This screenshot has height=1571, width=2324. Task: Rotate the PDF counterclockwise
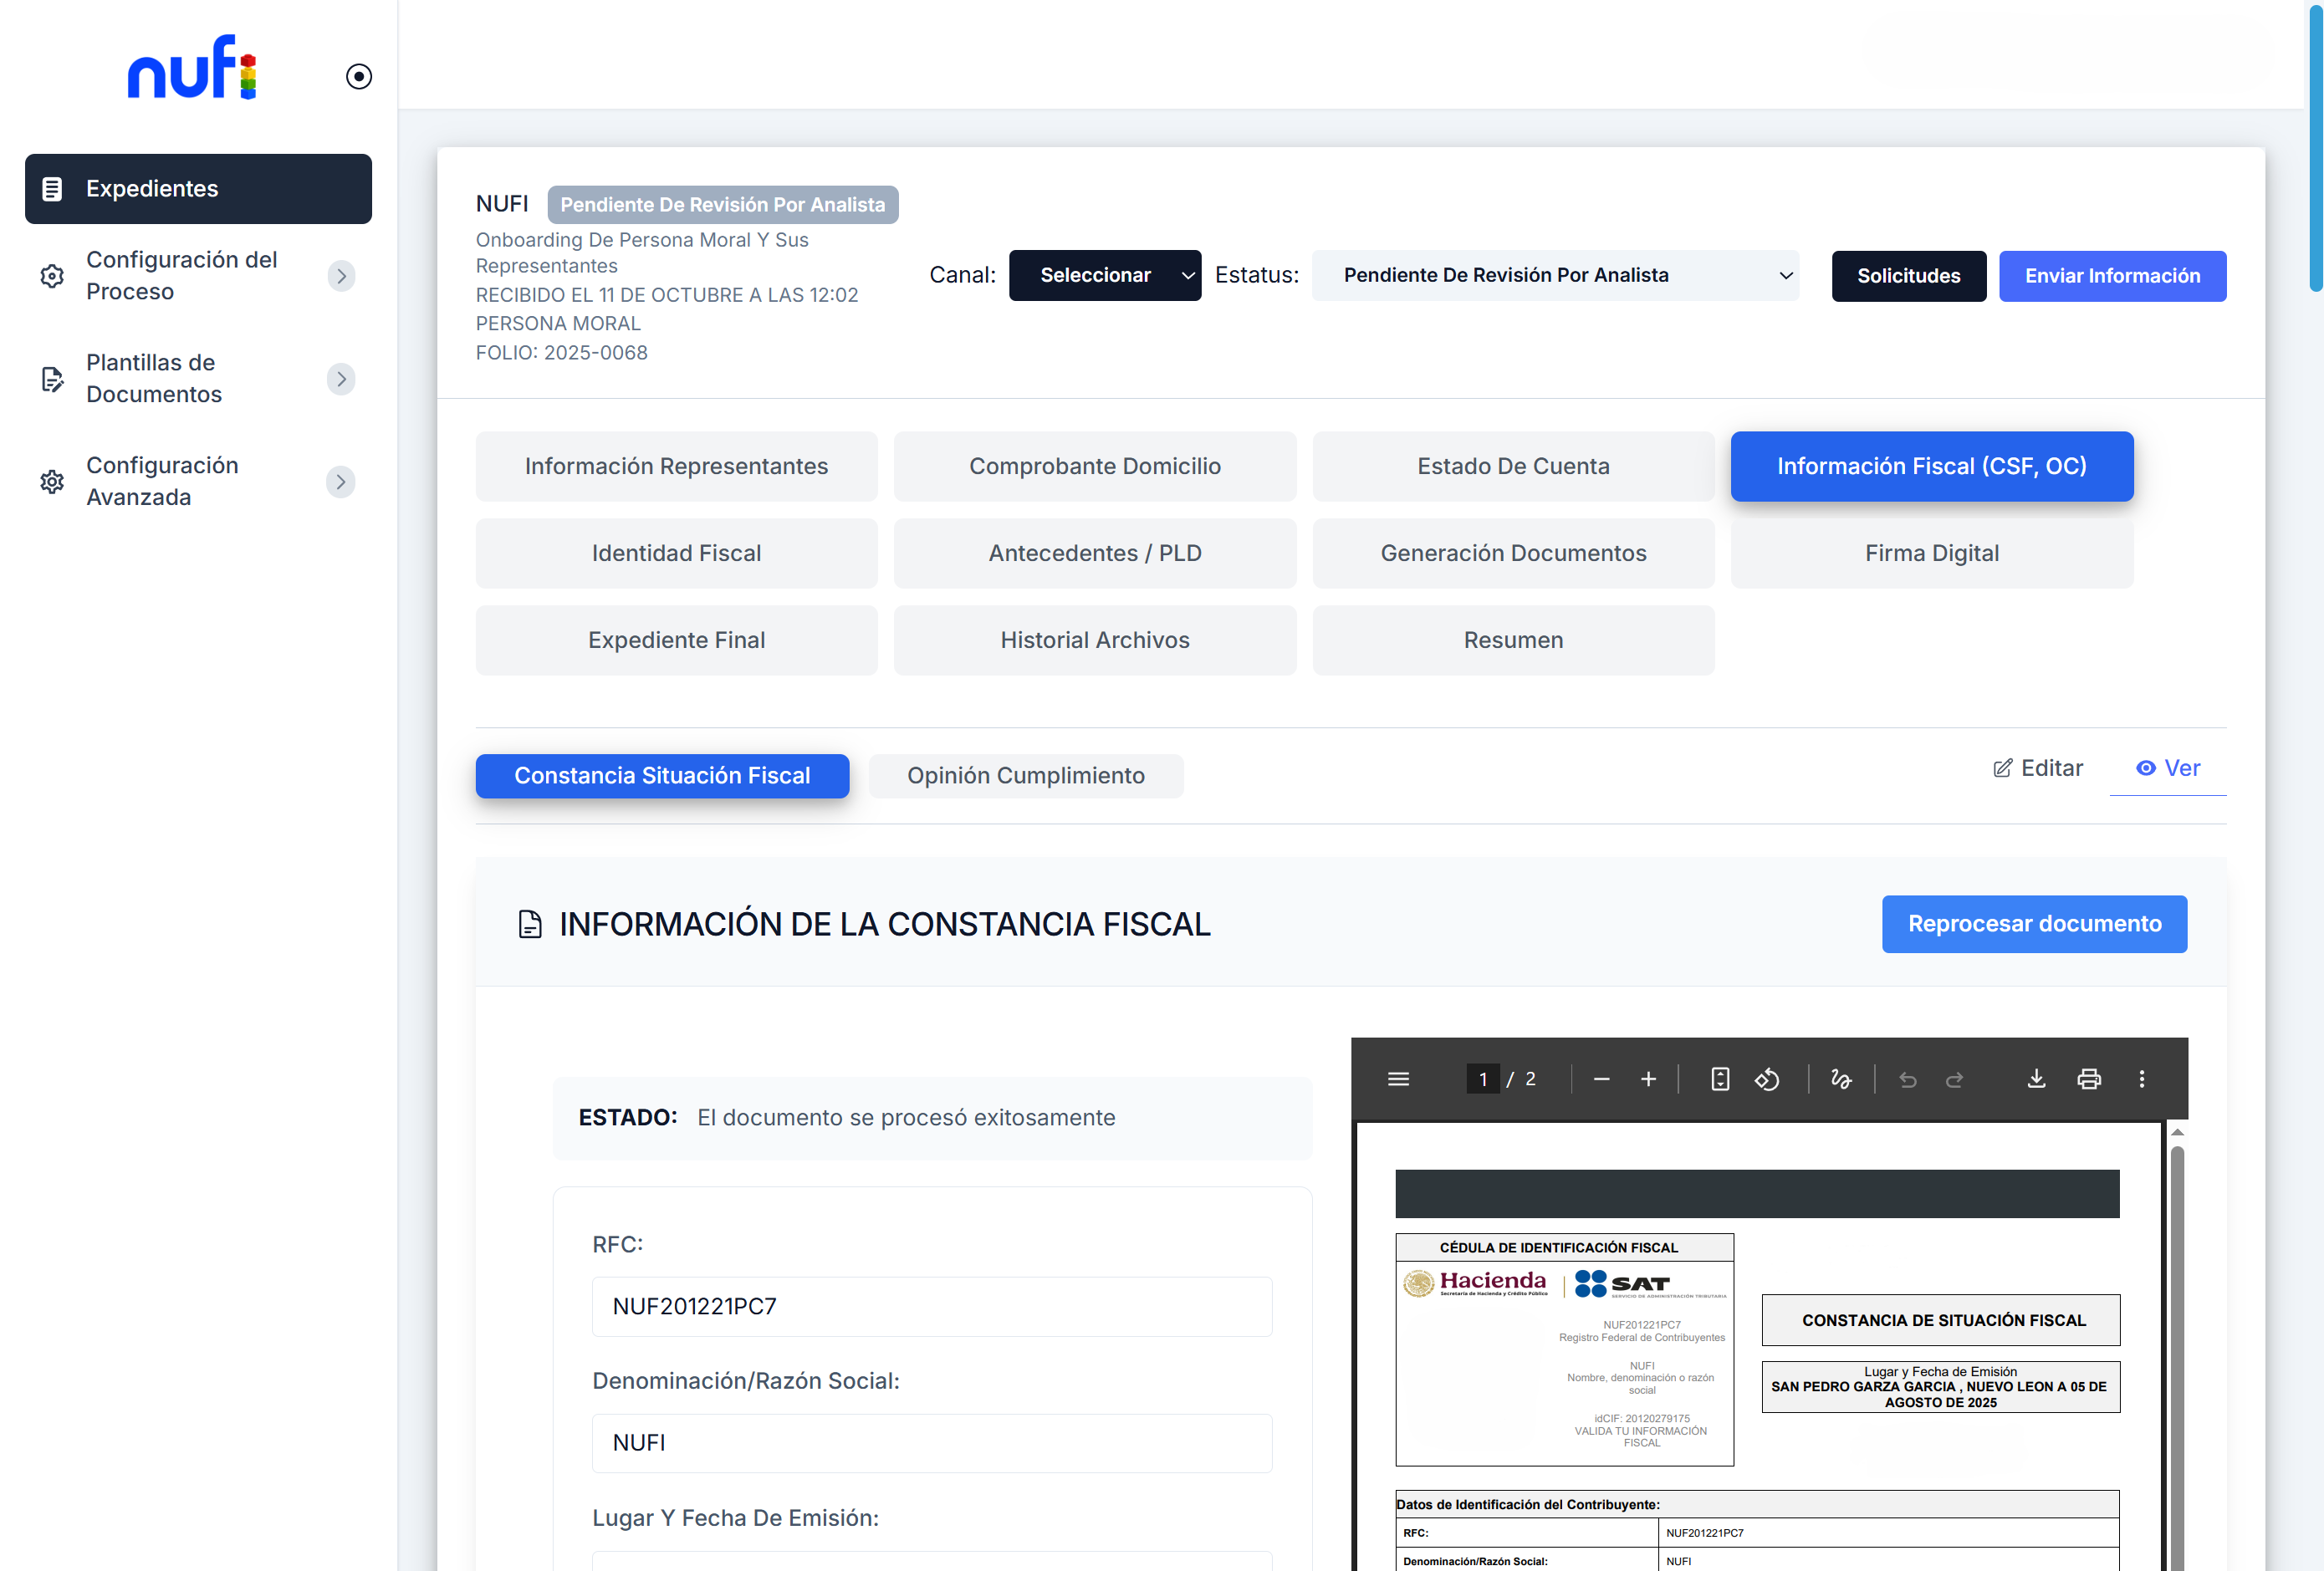point(1767,1079)
